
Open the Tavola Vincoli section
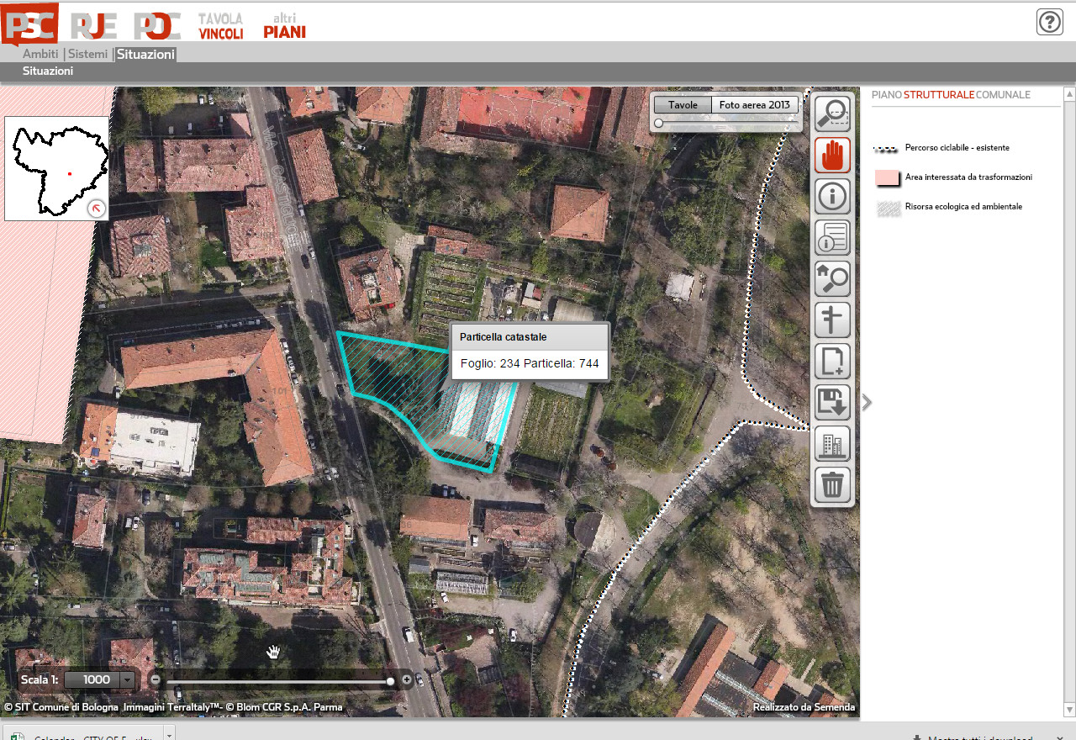(220, 26)
